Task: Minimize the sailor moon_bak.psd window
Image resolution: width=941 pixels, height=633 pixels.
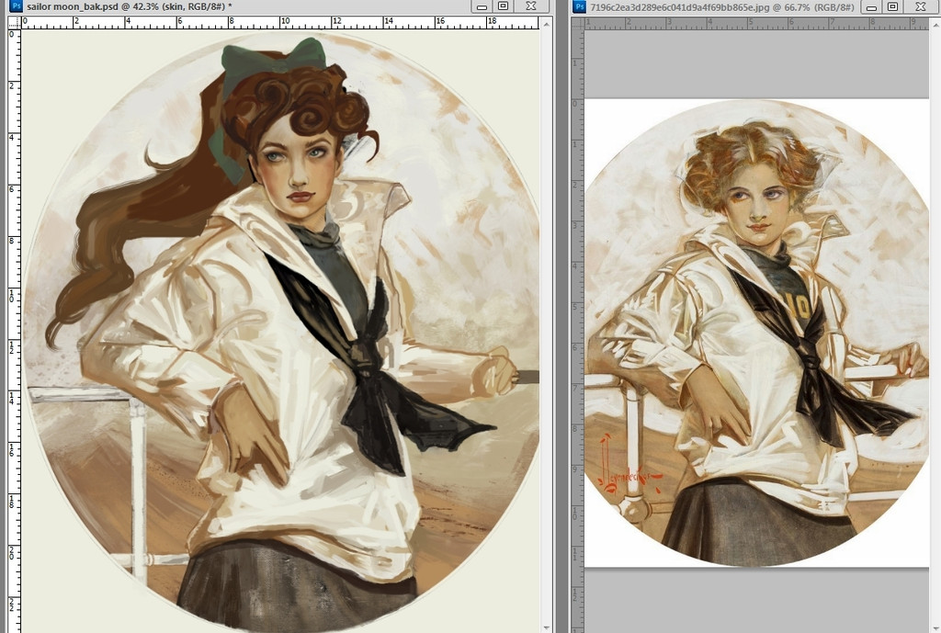Action: tap(482, 6)
